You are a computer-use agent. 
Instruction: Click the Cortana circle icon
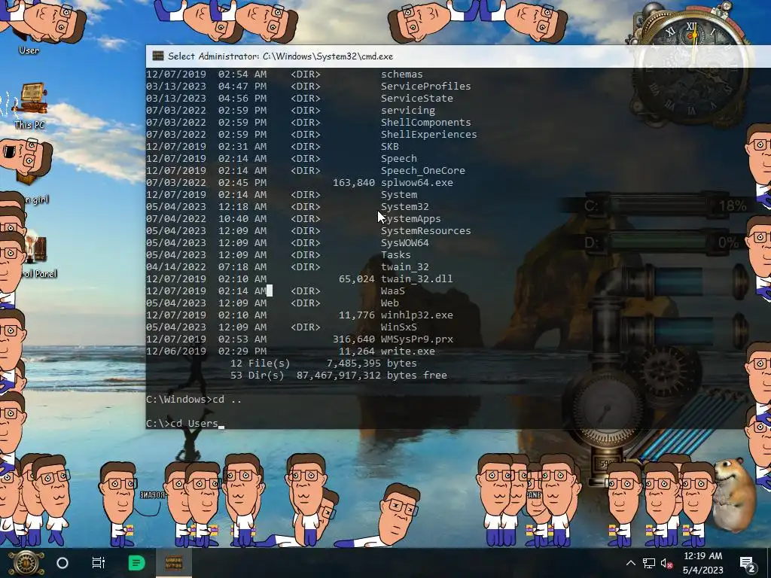[62, 563]
